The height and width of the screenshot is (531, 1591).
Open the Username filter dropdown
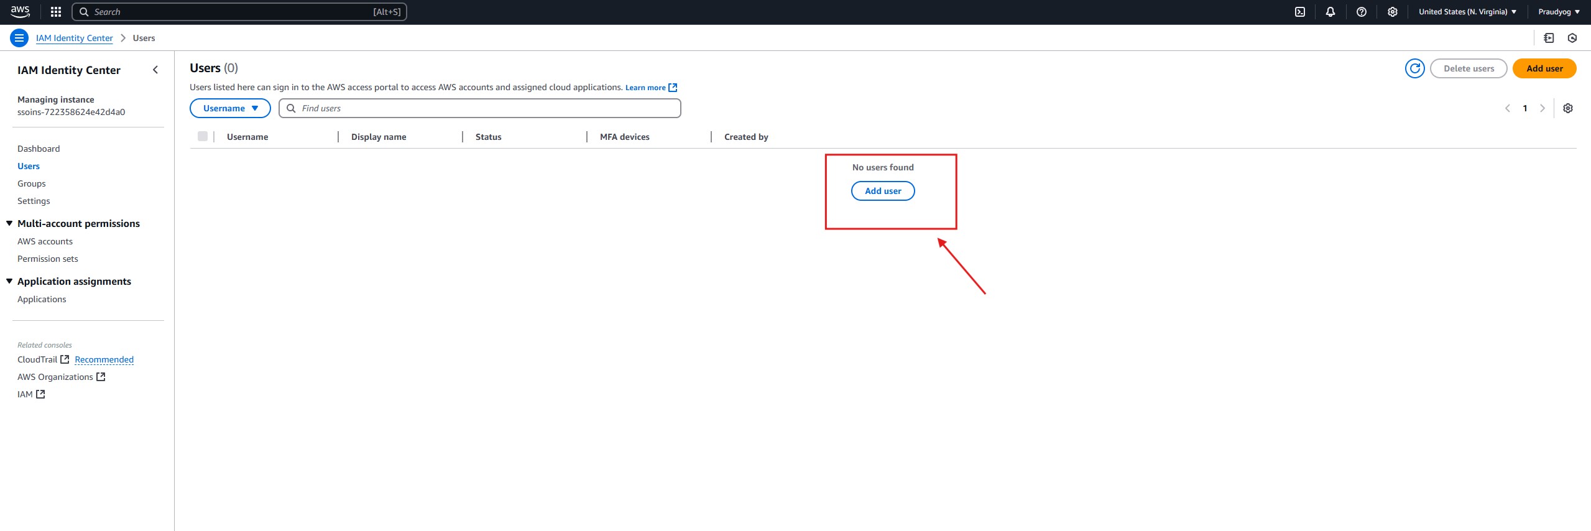(230, 108)
